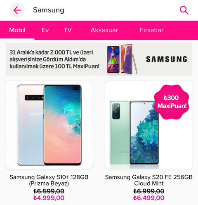Open the Galaxy S20 FE product image

click(149, 125)
